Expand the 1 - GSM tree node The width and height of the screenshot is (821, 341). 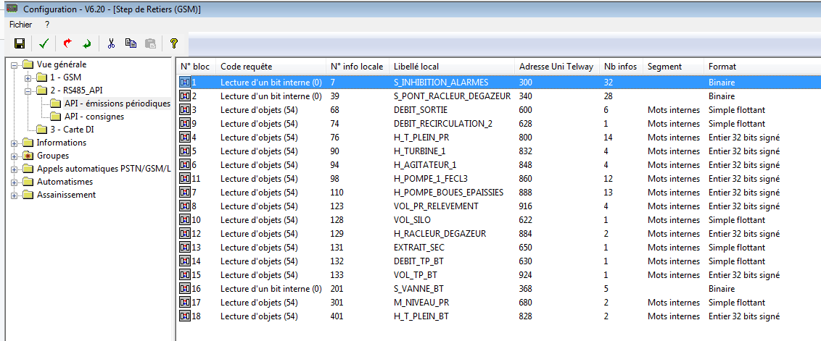pyautogui.click(x=28, y=77)
